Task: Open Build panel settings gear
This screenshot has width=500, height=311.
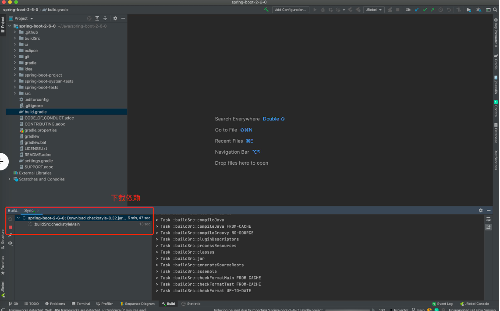Action: [x=481, y=210]
